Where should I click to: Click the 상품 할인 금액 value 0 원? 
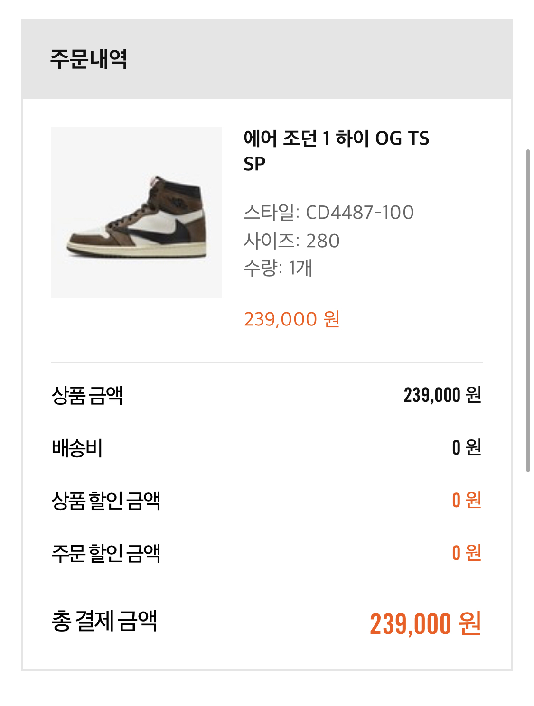pos(467,500)
